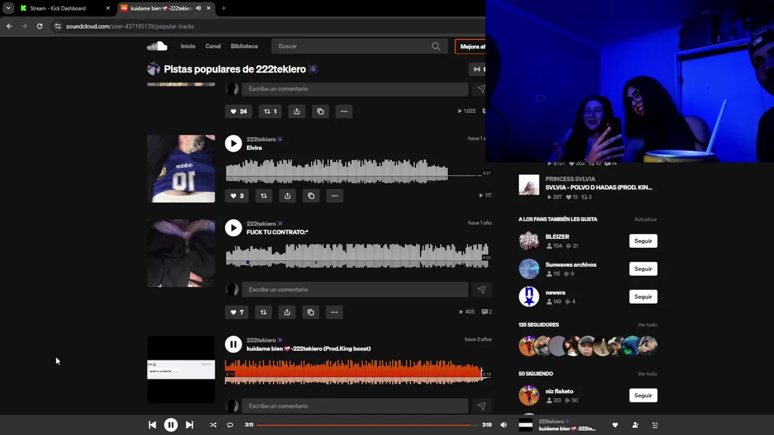774x435 pixels.
Task: Follow BLEIZER
Action: click(x=643, y=241)
